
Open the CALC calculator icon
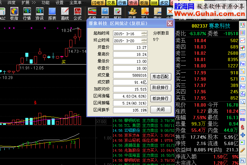pyautogui.click(x=3, y=14)
